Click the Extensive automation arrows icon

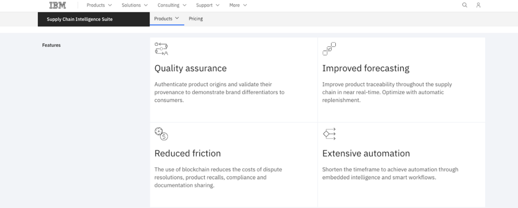[329, 134]
